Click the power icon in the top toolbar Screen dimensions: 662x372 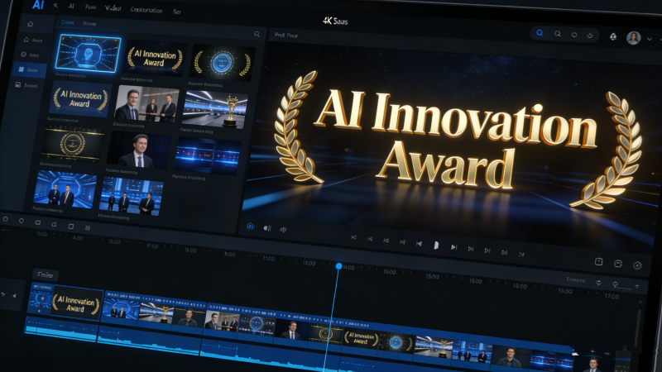point(589,35)
